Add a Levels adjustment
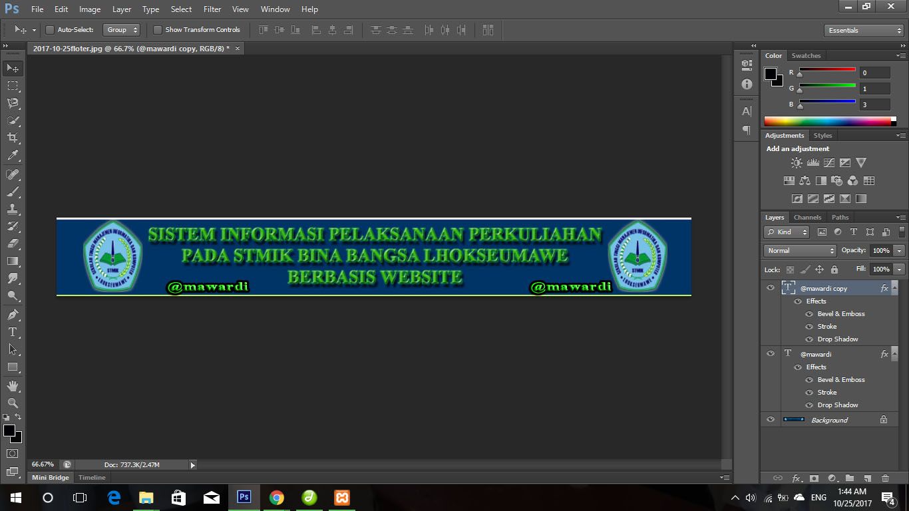The image size is (909, 511). 813,162
